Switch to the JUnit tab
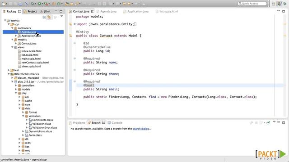 (x=46, y=11)
